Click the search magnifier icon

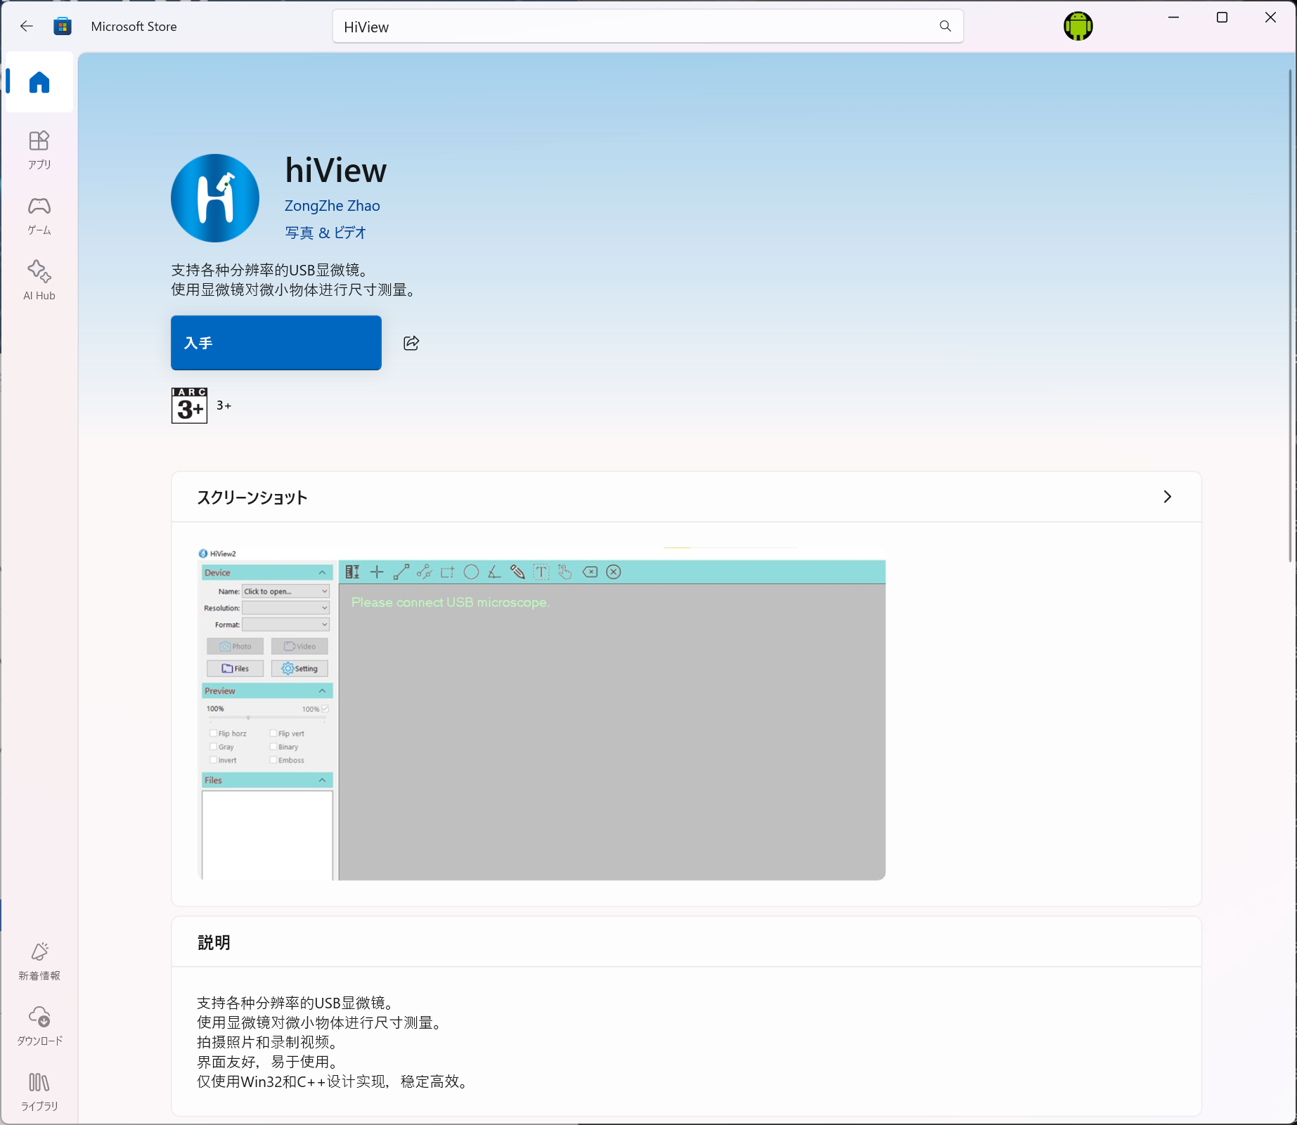[x=945, y=27]
